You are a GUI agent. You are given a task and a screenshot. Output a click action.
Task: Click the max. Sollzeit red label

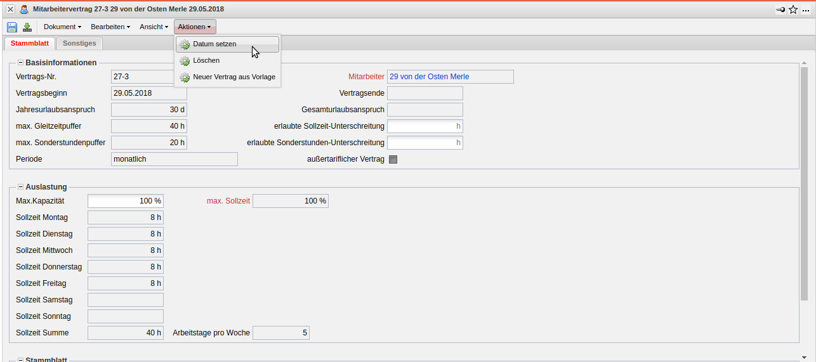coord(228,201)
